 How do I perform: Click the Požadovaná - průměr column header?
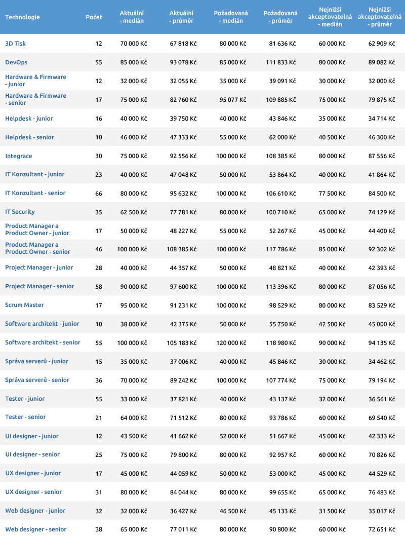point(280,17)
